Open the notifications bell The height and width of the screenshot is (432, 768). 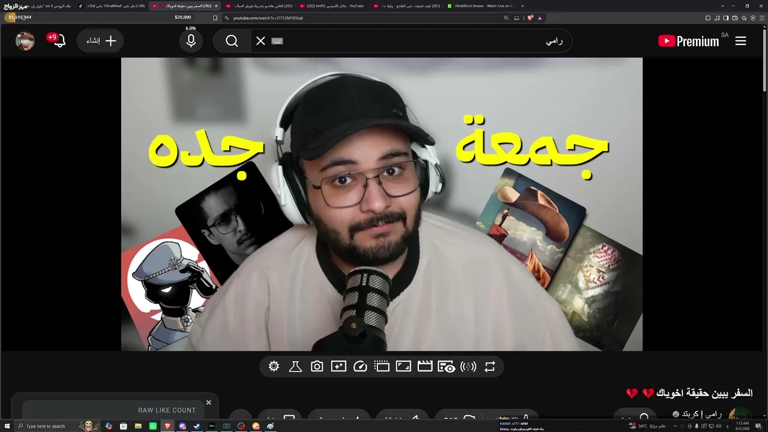[x=59, y=41]
